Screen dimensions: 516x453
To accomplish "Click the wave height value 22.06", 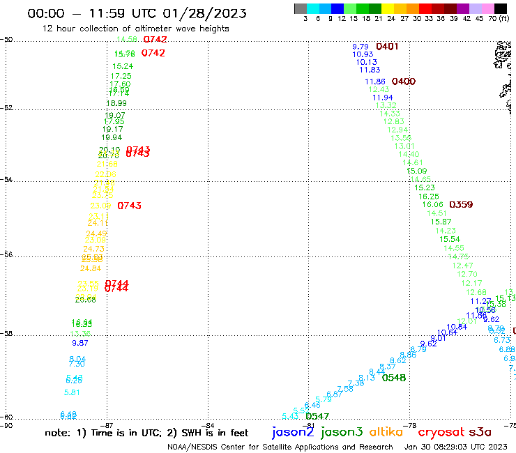I will [105, 175].
